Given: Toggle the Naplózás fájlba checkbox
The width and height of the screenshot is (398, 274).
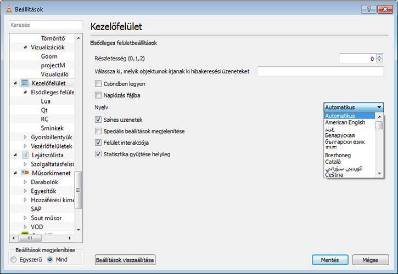Looking at the screenshot, I should click(98, 95).
